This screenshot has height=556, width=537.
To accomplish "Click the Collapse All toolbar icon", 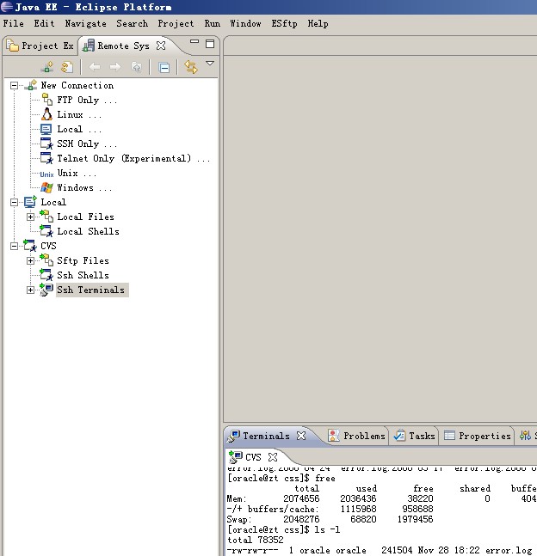I will click(x=164, y=67).
